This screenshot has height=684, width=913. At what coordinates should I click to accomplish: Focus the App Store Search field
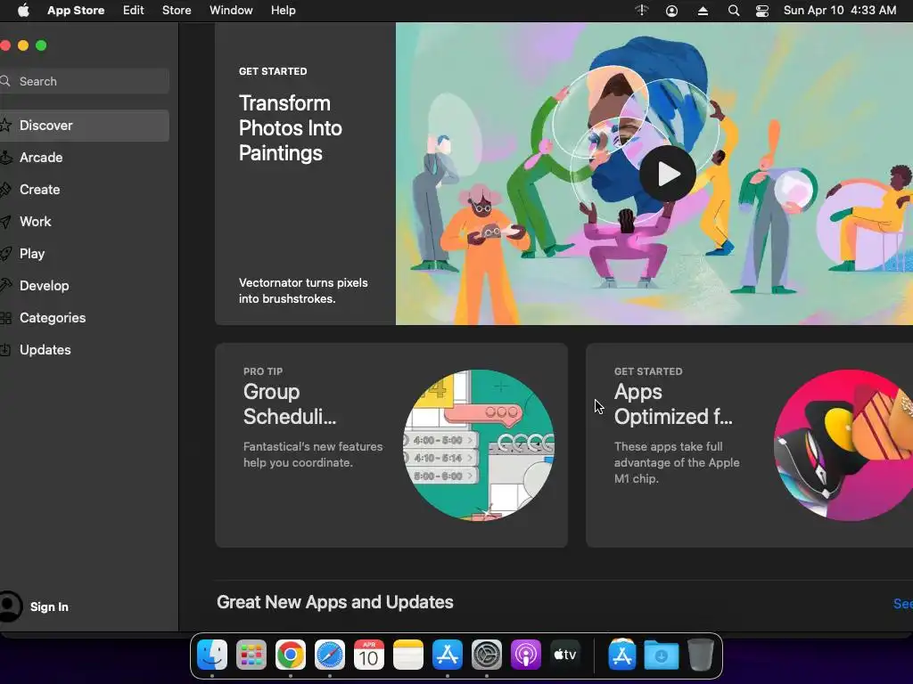point(85,81)
